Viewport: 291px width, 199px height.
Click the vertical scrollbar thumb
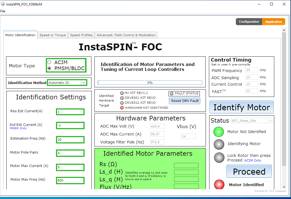tap(284, 99)
